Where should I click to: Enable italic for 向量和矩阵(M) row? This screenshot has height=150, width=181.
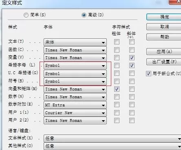click(x=132, y=89)
